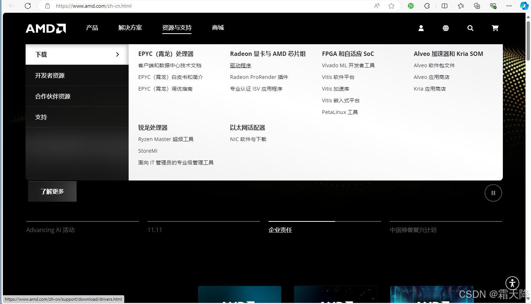Click the browser address bar URL
Screen dimensions: 531x304
click(94, 6)
